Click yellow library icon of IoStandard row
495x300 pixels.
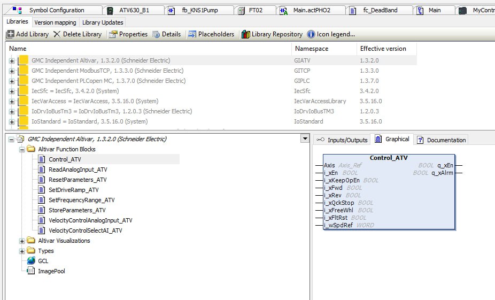pos(23,121)
